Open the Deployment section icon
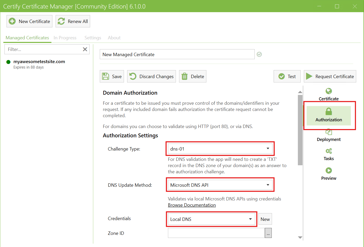This screenshot has height=247, width=364. pos(329,132)
